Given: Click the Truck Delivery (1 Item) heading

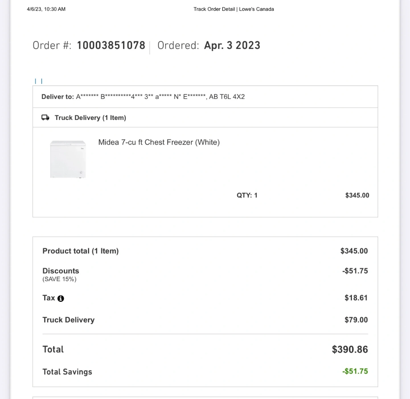Looking at the screenshot, I should (90, 118).
